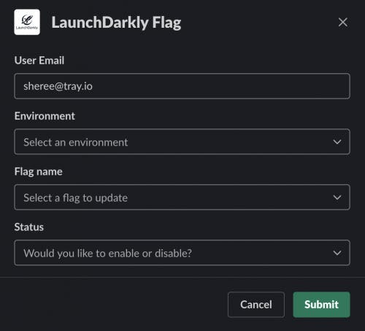Click the Flag name label
Screen dimensions: 365x331
(39, 172)
